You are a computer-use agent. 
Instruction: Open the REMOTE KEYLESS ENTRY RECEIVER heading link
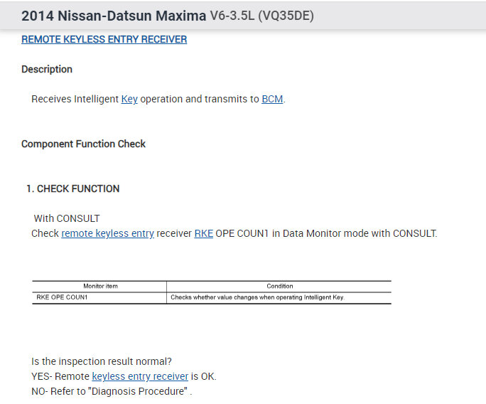point(104,40)
